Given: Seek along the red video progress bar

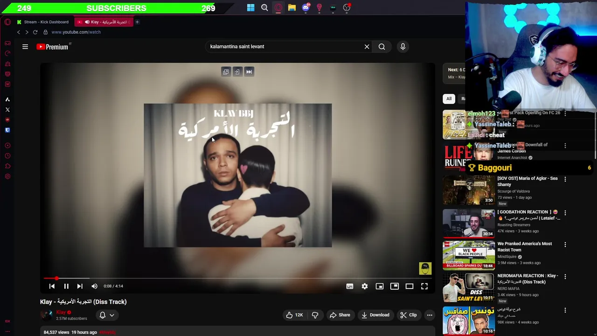Looking at the screenshot, I should (237, 278).
